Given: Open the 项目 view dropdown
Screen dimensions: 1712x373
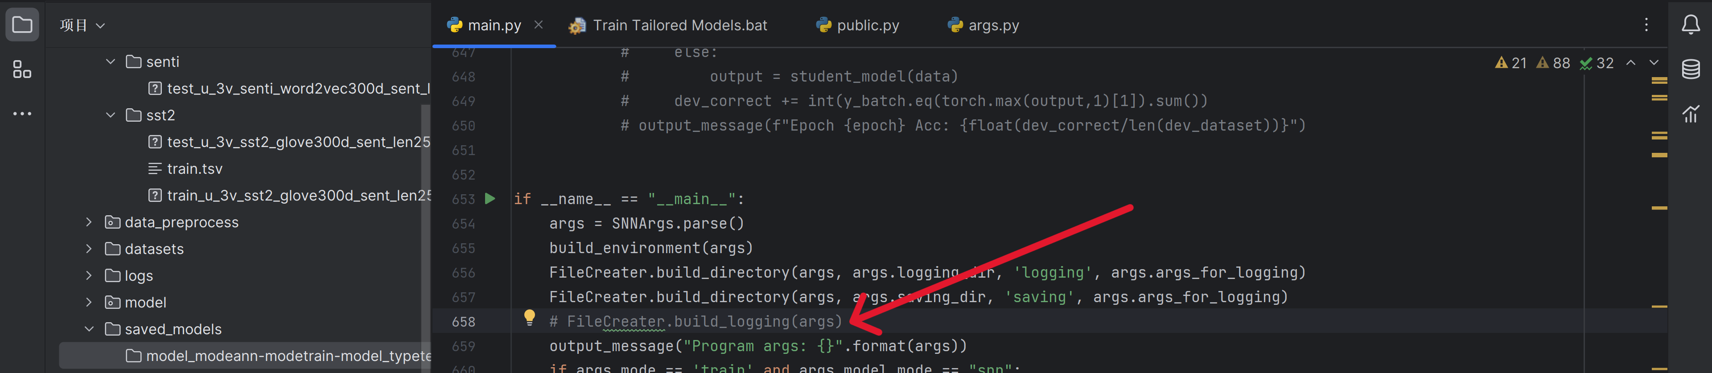Looking at the screenshot, I should pyautogui.click(x=82, y=25).
